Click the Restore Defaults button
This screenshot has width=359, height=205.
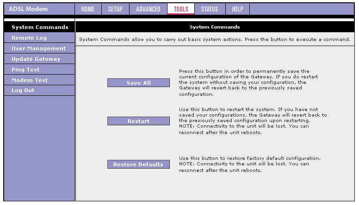[x=138, y=164]
